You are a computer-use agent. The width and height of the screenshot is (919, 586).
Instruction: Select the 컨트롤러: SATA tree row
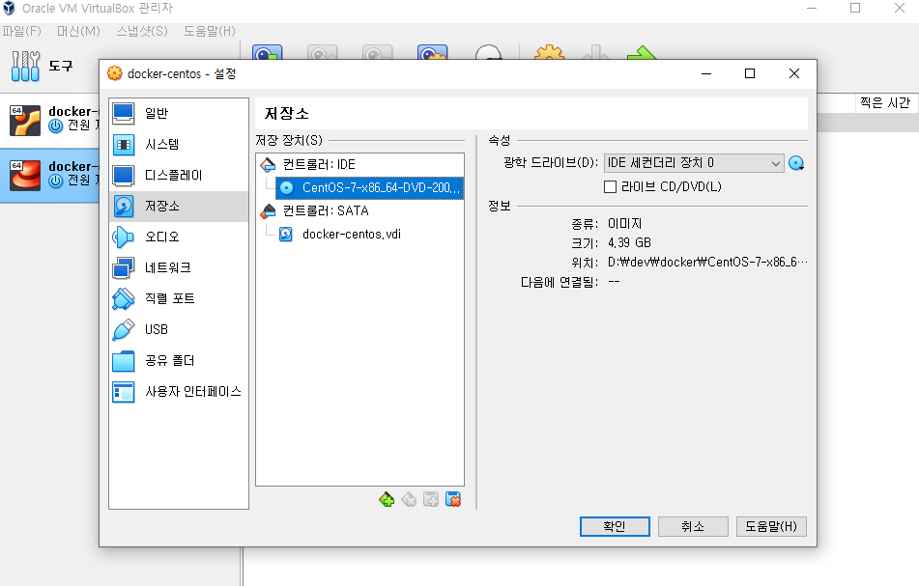click(359, 210)
